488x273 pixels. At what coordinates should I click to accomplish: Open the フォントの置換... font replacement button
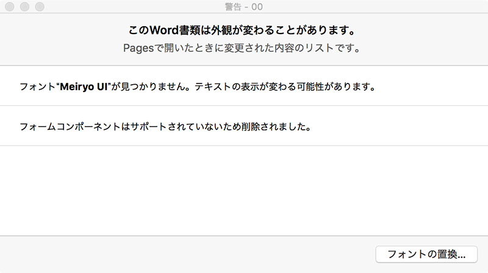pyautogui.click(x=426, y=254)
